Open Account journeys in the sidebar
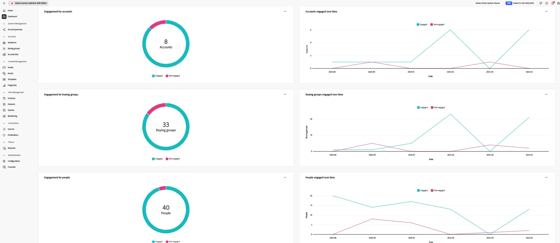Screen dimensions: 560x243 point(12,30)
